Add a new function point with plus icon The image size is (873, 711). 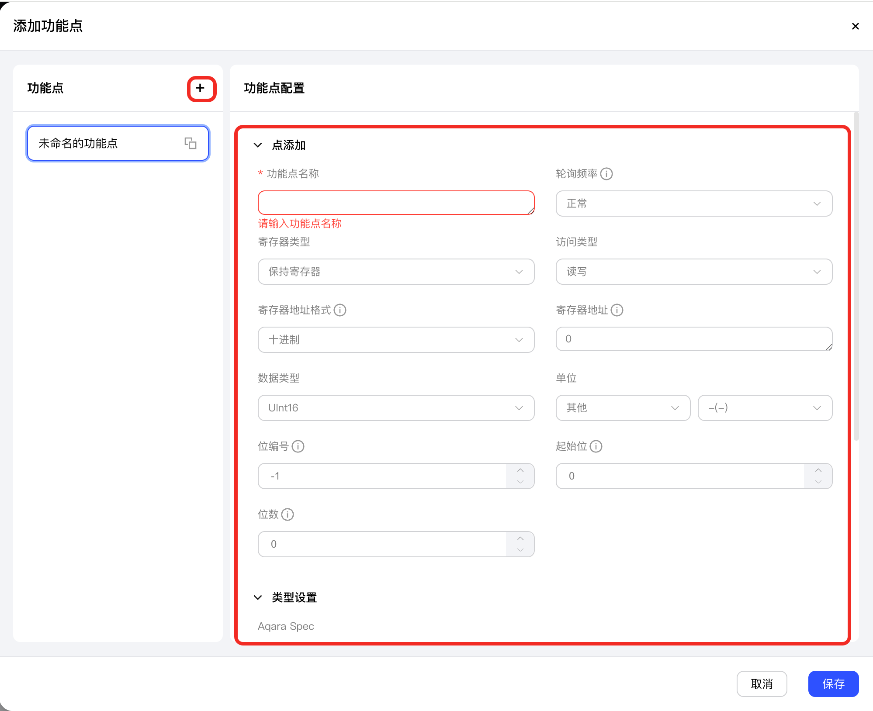point(201,88)
